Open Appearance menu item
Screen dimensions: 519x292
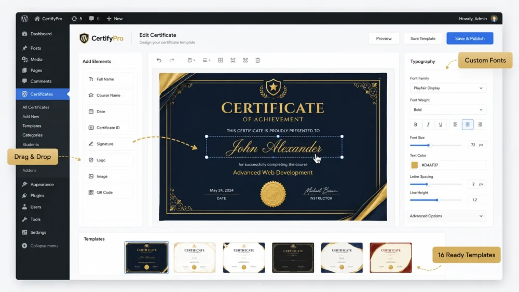pos(43,184)
